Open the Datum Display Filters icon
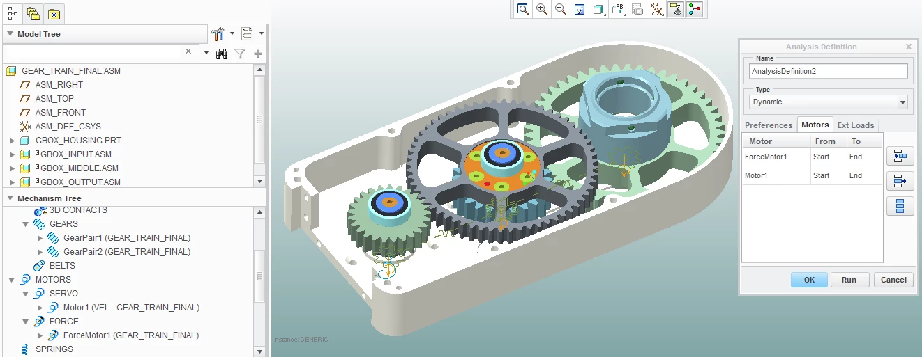 click(x=656, y=9)
